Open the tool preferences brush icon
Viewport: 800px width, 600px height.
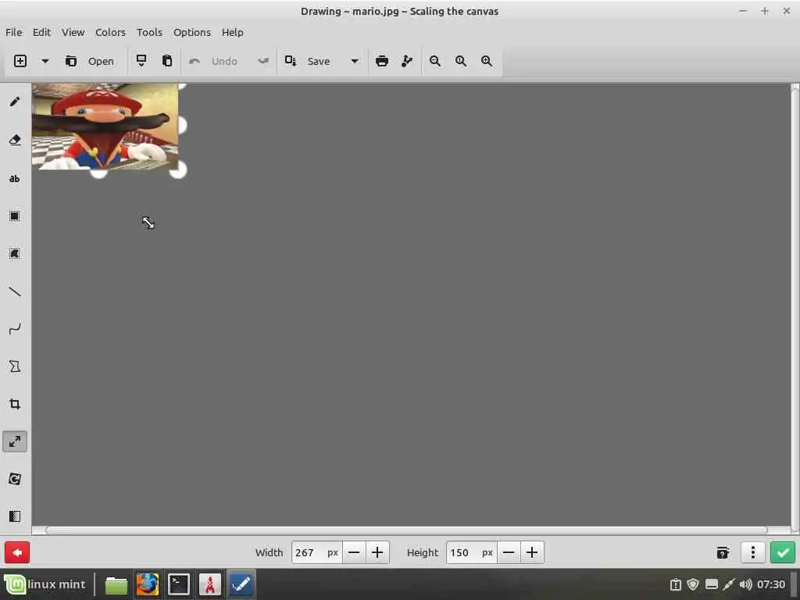coord(407,61)
